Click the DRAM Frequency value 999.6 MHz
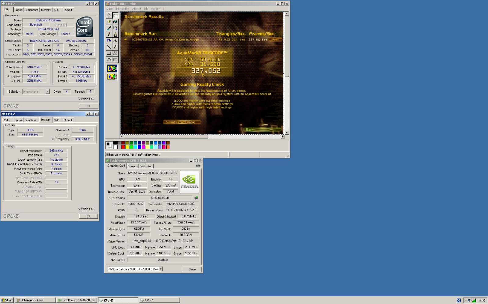The width and height of the screenshot is (488, 304). [56, 151]
